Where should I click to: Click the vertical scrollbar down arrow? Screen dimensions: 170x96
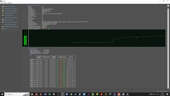168,88
